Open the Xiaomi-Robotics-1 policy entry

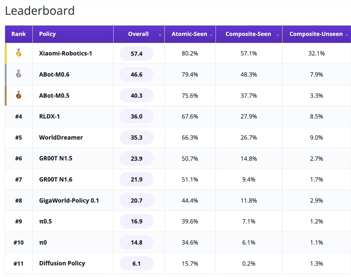(x=65, y=54)
